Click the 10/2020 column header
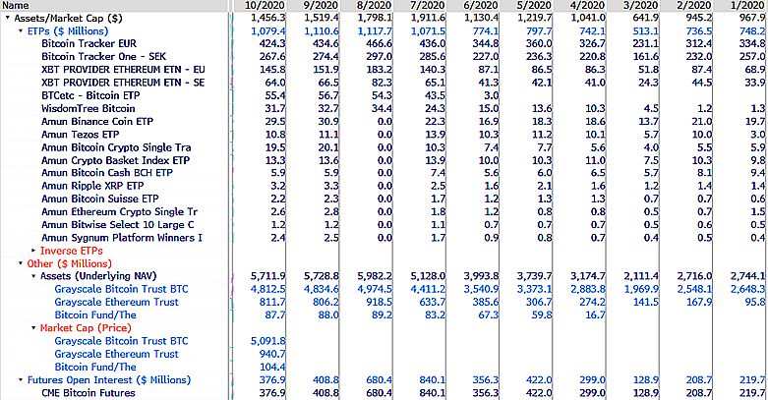This screenshot has width=768, height=400. [259, 5]
